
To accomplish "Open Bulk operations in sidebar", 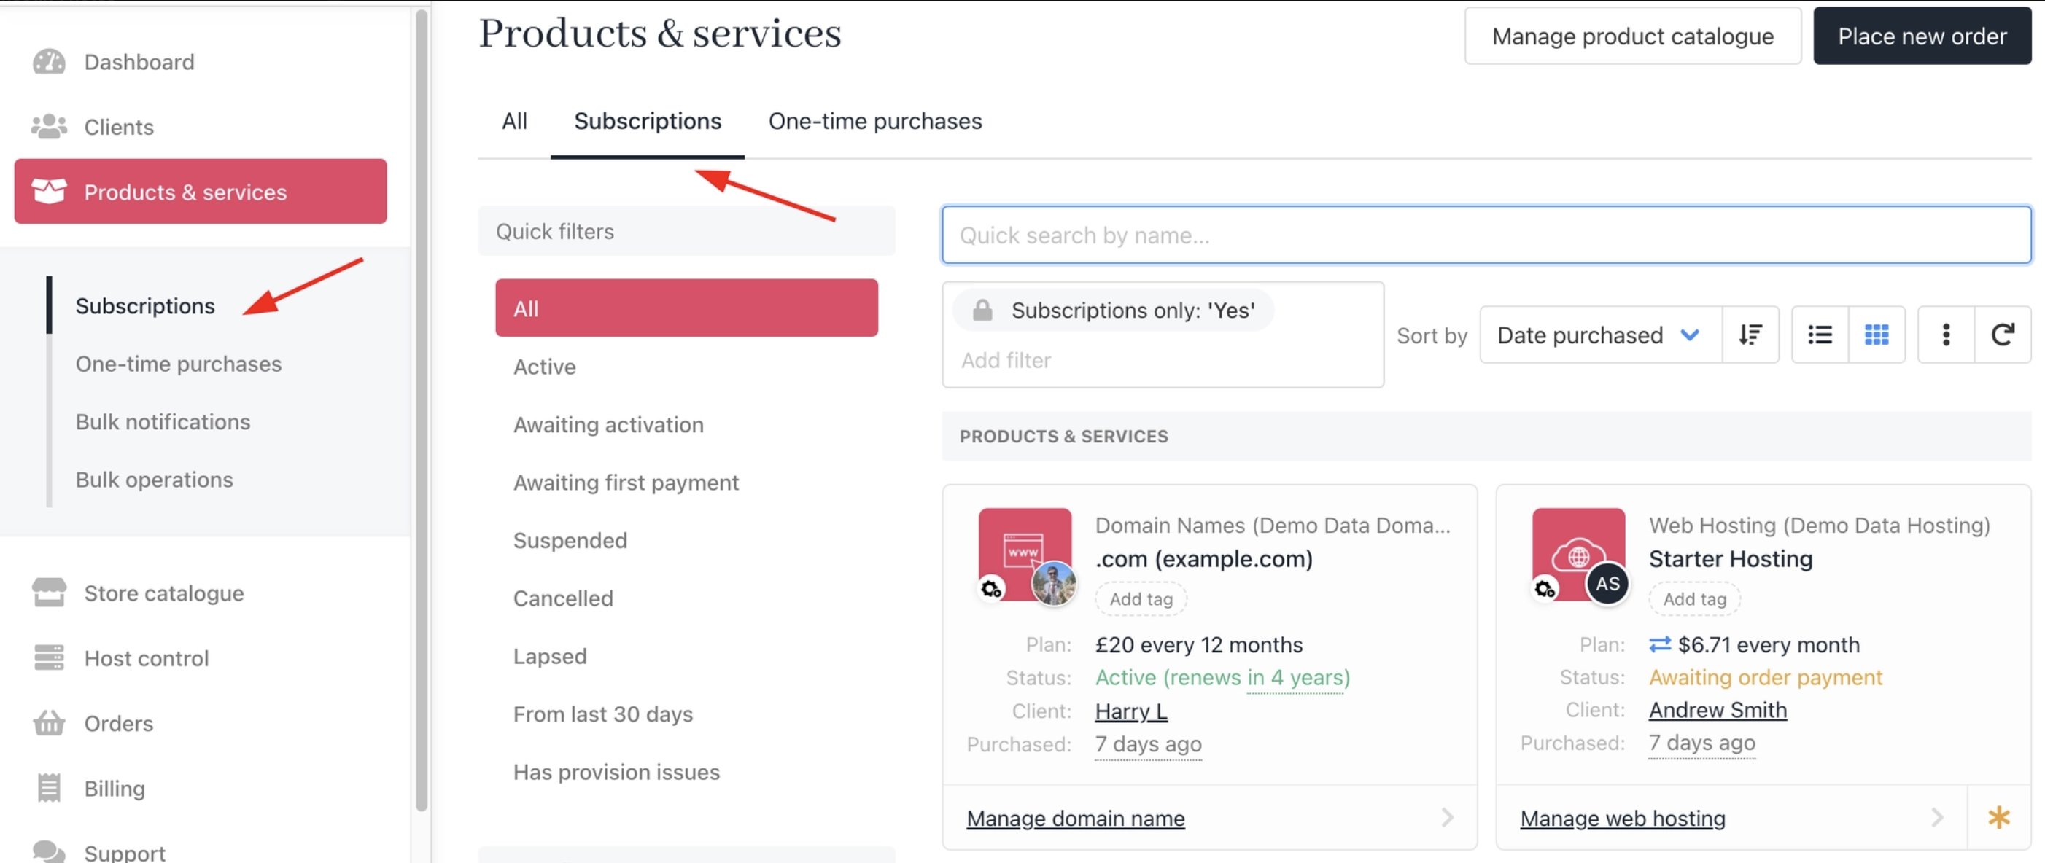I will pos(154,479).
